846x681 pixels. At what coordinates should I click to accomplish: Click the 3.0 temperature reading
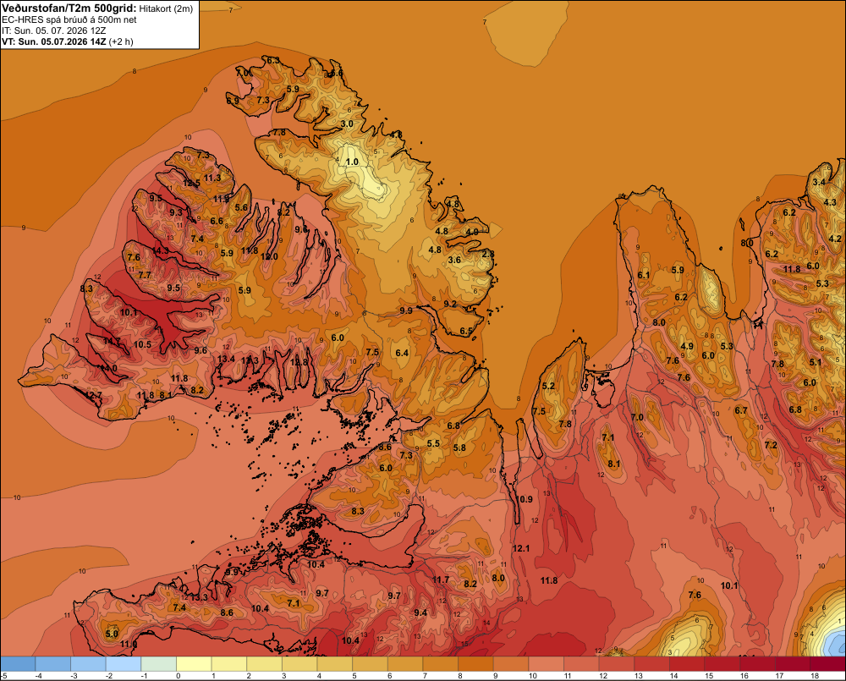point(347,124)
